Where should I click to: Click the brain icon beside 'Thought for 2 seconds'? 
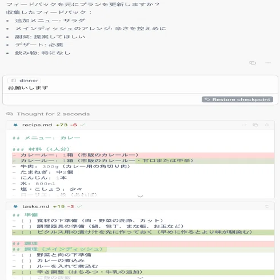pos(9,114)
